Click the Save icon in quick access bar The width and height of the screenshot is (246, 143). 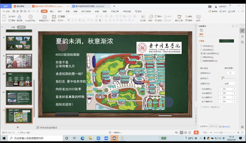pos(14,11)
